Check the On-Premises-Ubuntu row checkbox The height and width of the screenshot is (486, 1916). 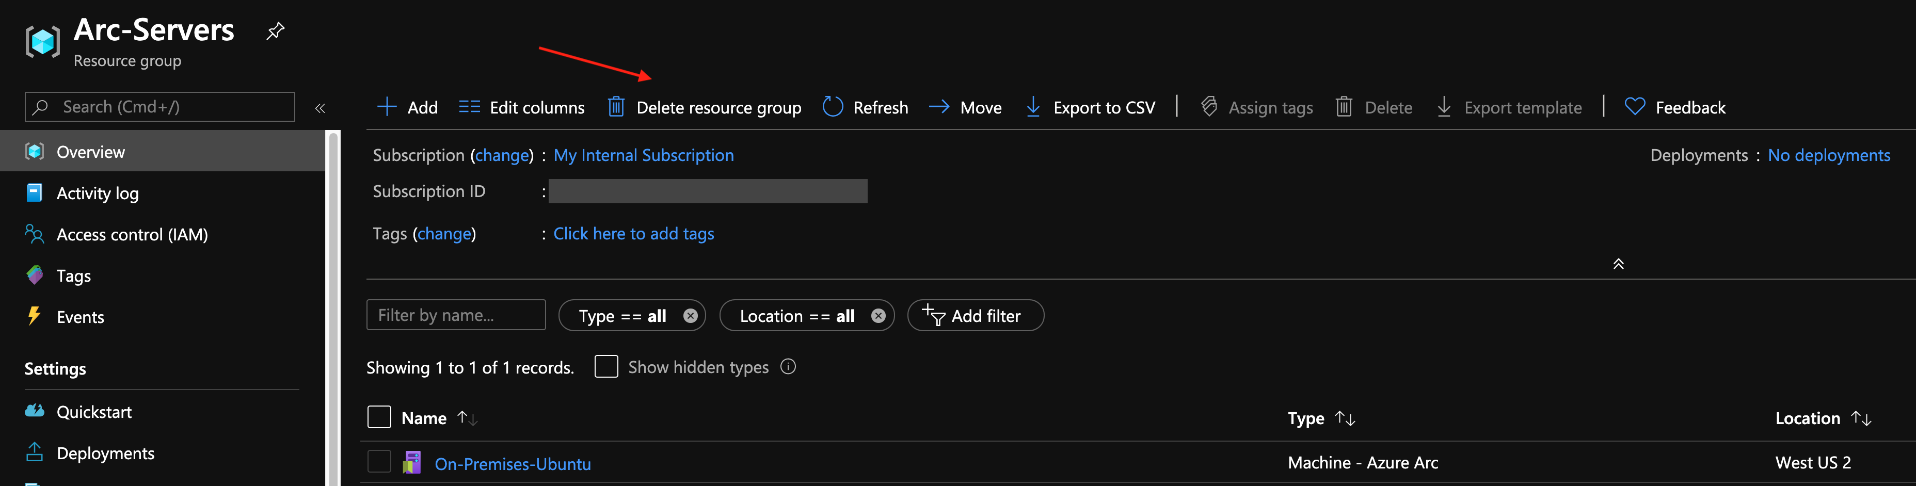click(x=379, y=461)
